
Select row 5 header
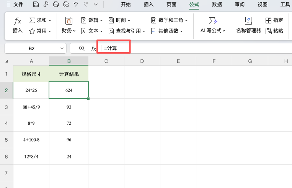(7, 140)
